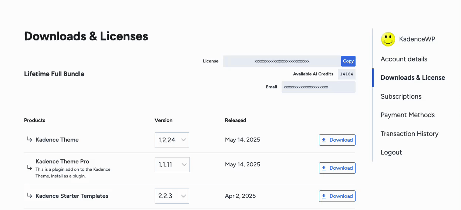This screenshot has width=461, height=210.
Task: Click the sub-item arrow icon beside Kadence Theme
Action: pos(30,139)
